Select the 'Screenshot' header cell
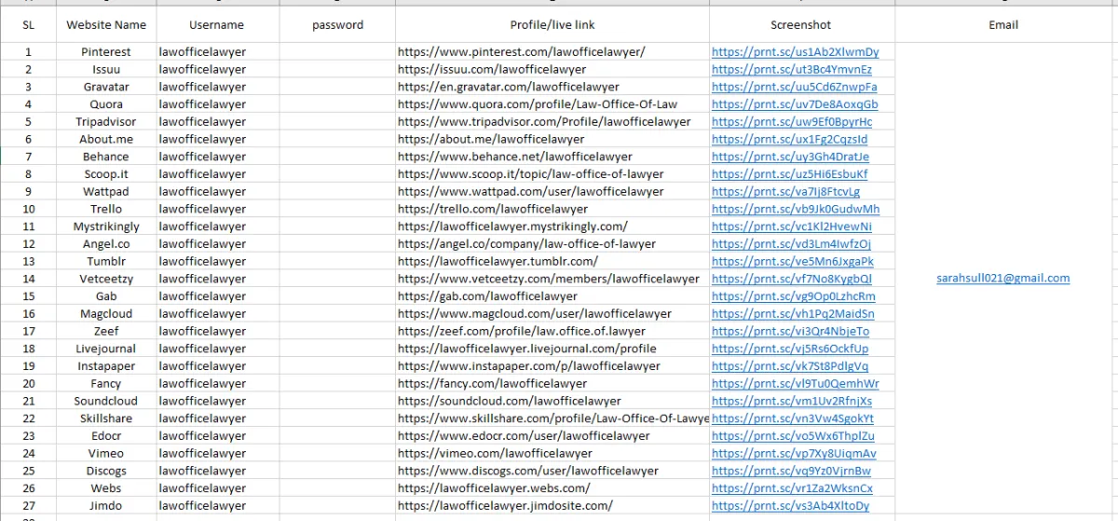The image size is (1118, 521). click(x=801, y=24)
